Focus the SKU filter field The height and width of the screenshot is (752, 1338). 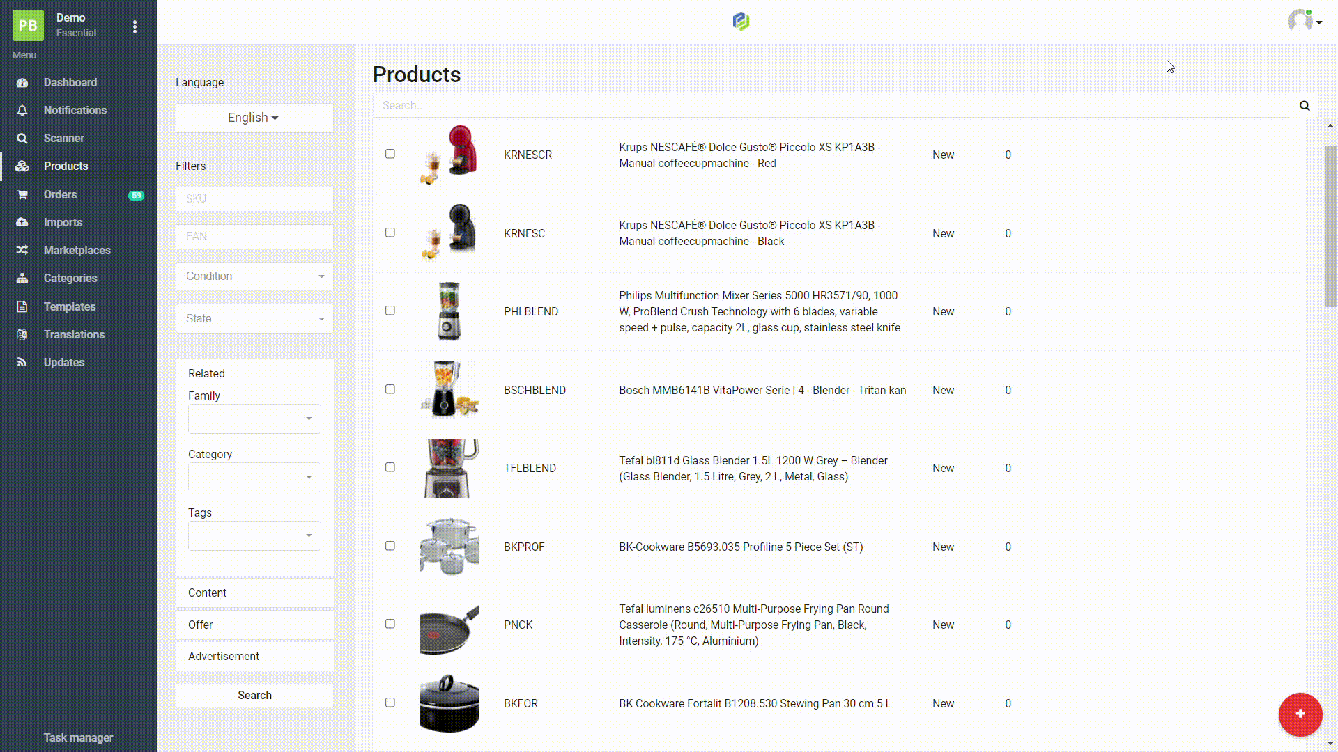point(254,199)
